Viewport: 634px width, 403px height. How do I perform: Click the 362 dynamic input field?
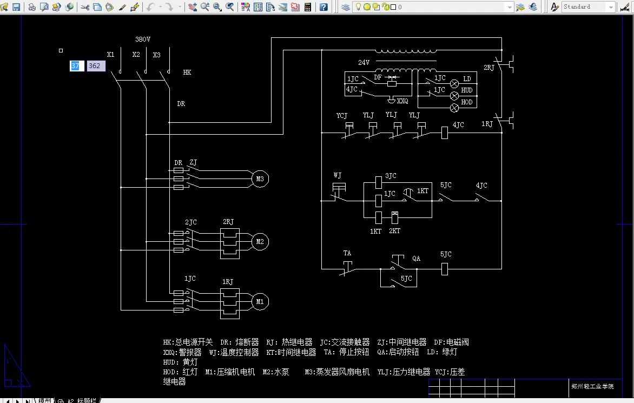[96, 66]
